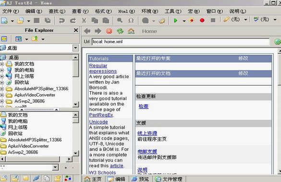Open the Regular expressions tutorial link
The width and height of the screenshot is (281, 182).
click(103, 68)
